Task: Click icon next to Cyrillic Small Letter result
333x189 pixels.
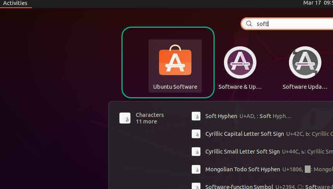Action: click(196, 152)
